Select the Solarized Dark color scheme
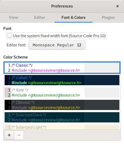The height and width of the screenshot is (144, 124). 62,117
